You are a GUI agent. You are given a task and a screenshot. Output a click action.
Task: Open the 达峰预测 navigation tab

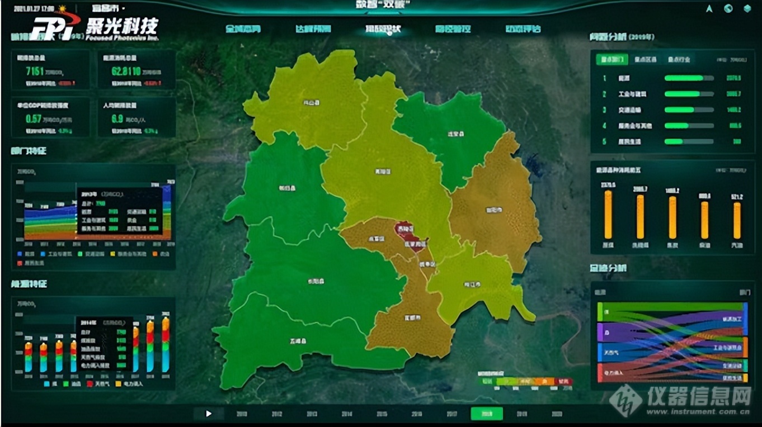pos(313,29)
